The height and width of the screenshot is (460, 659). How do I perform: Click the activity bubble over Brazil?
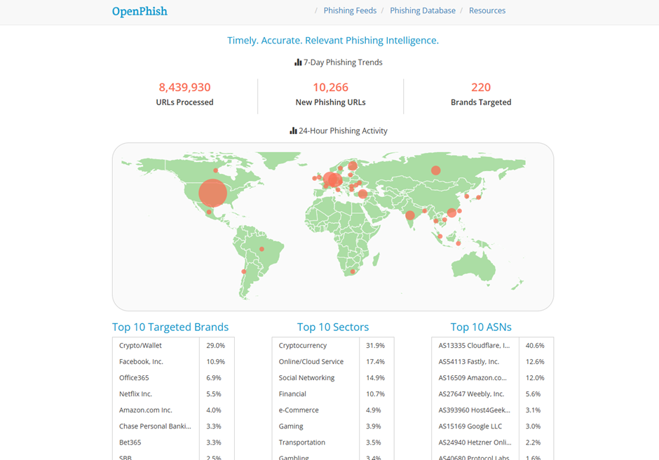click(x=261, y=250)
